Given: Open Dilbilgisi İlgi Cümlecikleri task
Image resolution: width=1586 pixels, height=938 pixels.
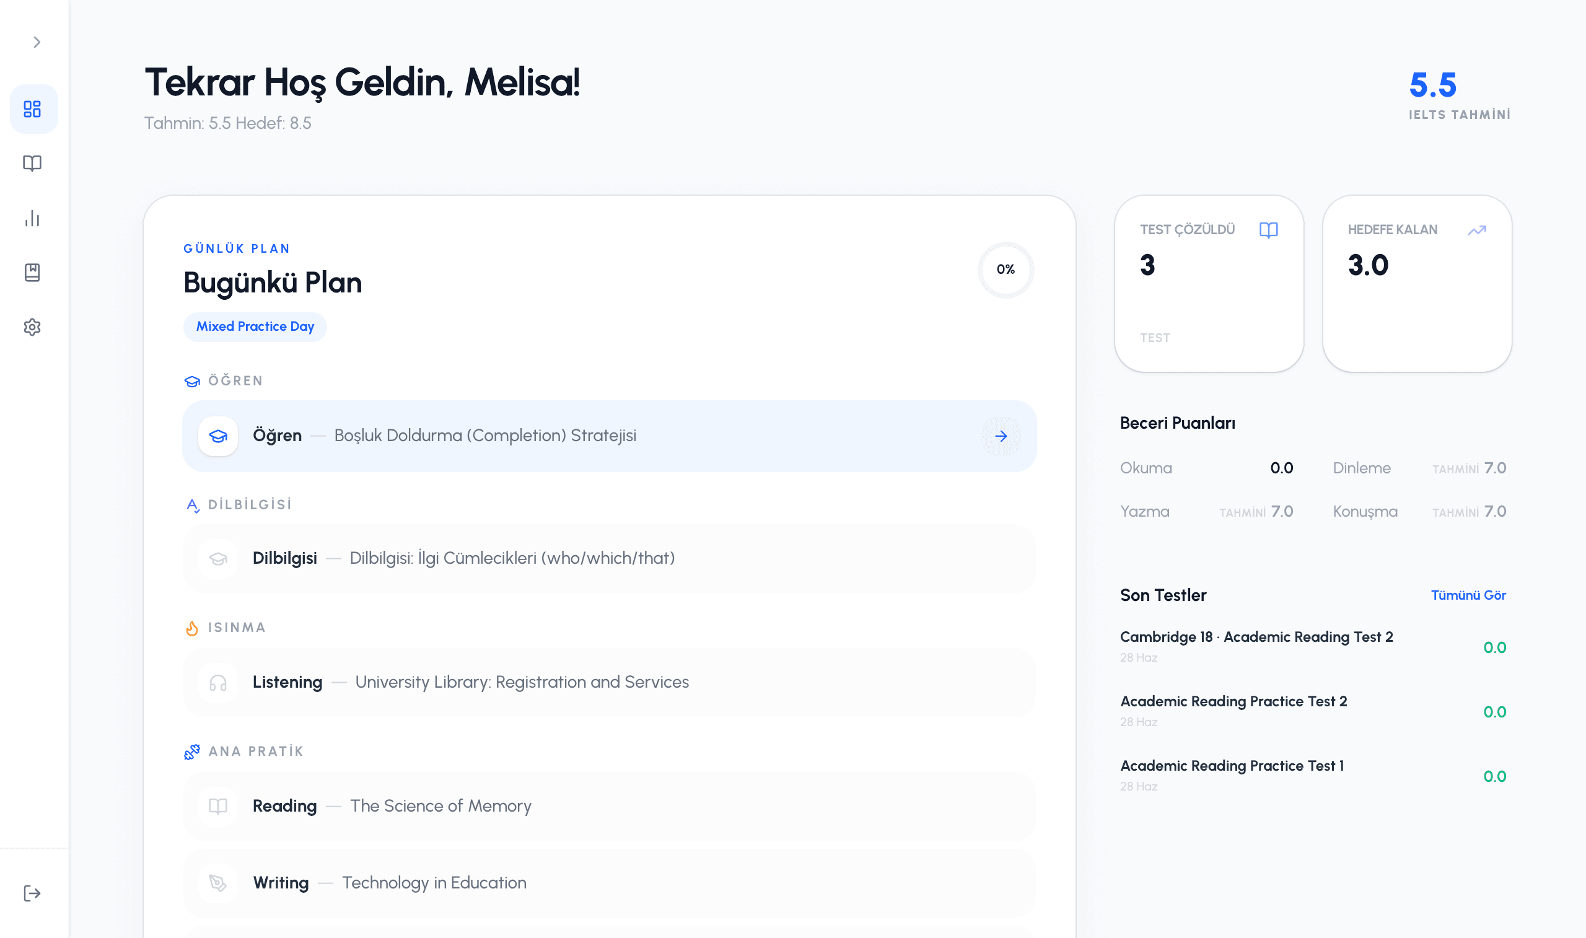Looking at the screenshot, I should tap(609, 559).
